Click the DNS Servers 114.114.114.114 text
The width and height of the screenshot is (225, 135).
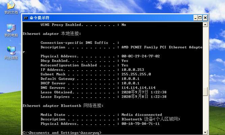[138, 88]
